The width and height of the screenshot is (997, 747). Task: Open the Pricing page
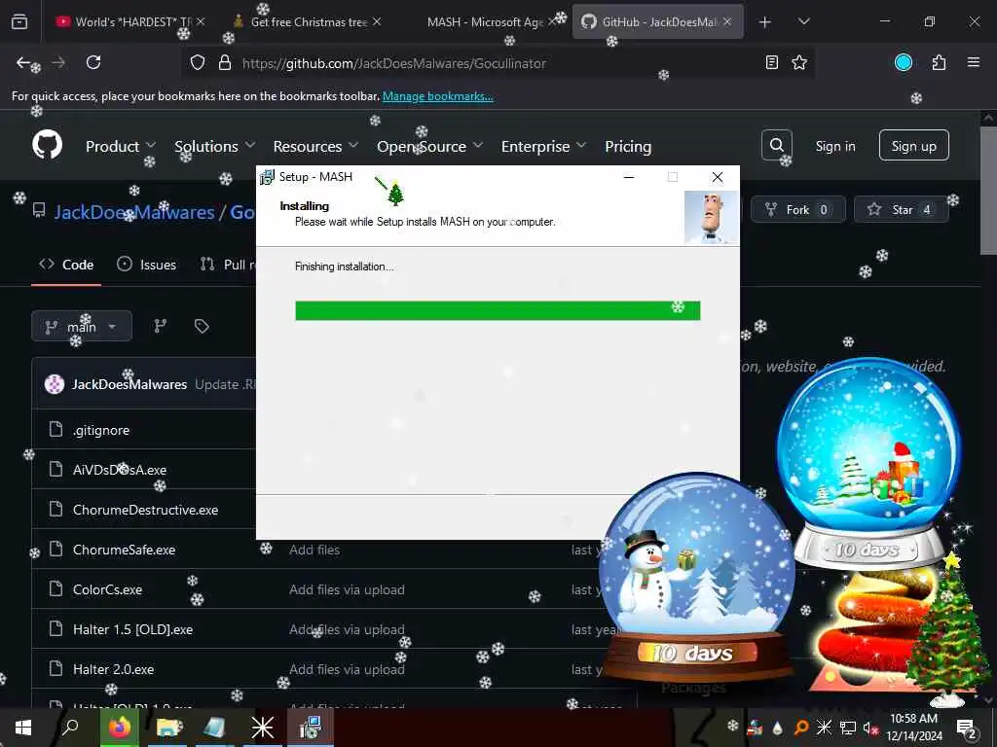[x=628, y=146]
